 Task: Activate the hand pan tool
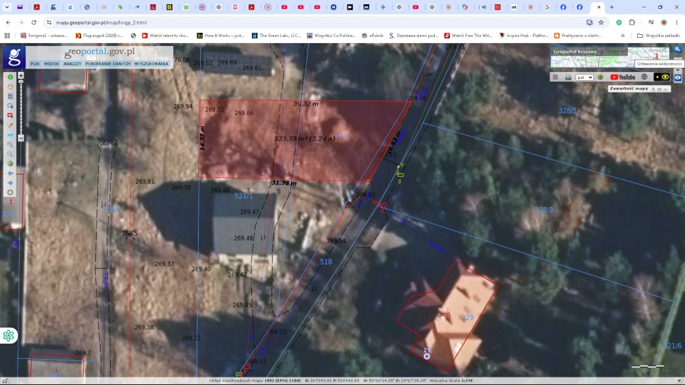point(10,86)
